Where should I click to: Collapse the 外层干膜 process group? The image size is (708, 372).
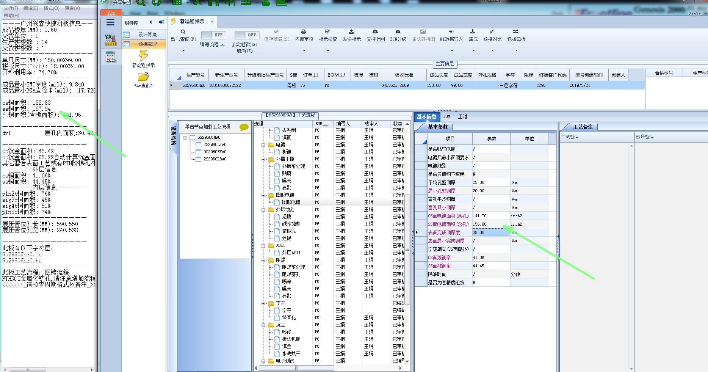pos(263,159)
